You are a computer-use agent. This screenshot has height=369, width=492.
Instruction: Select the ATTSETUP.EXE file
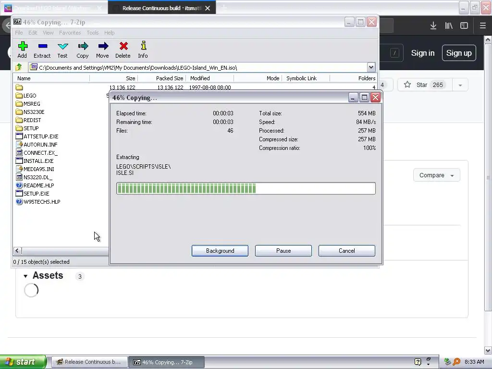pos(37,136)
